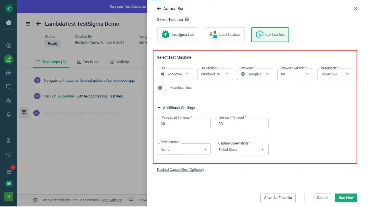Click the Run Now button
The width and height of the screenshot is (368, 207).
click(x=346, y=198)
